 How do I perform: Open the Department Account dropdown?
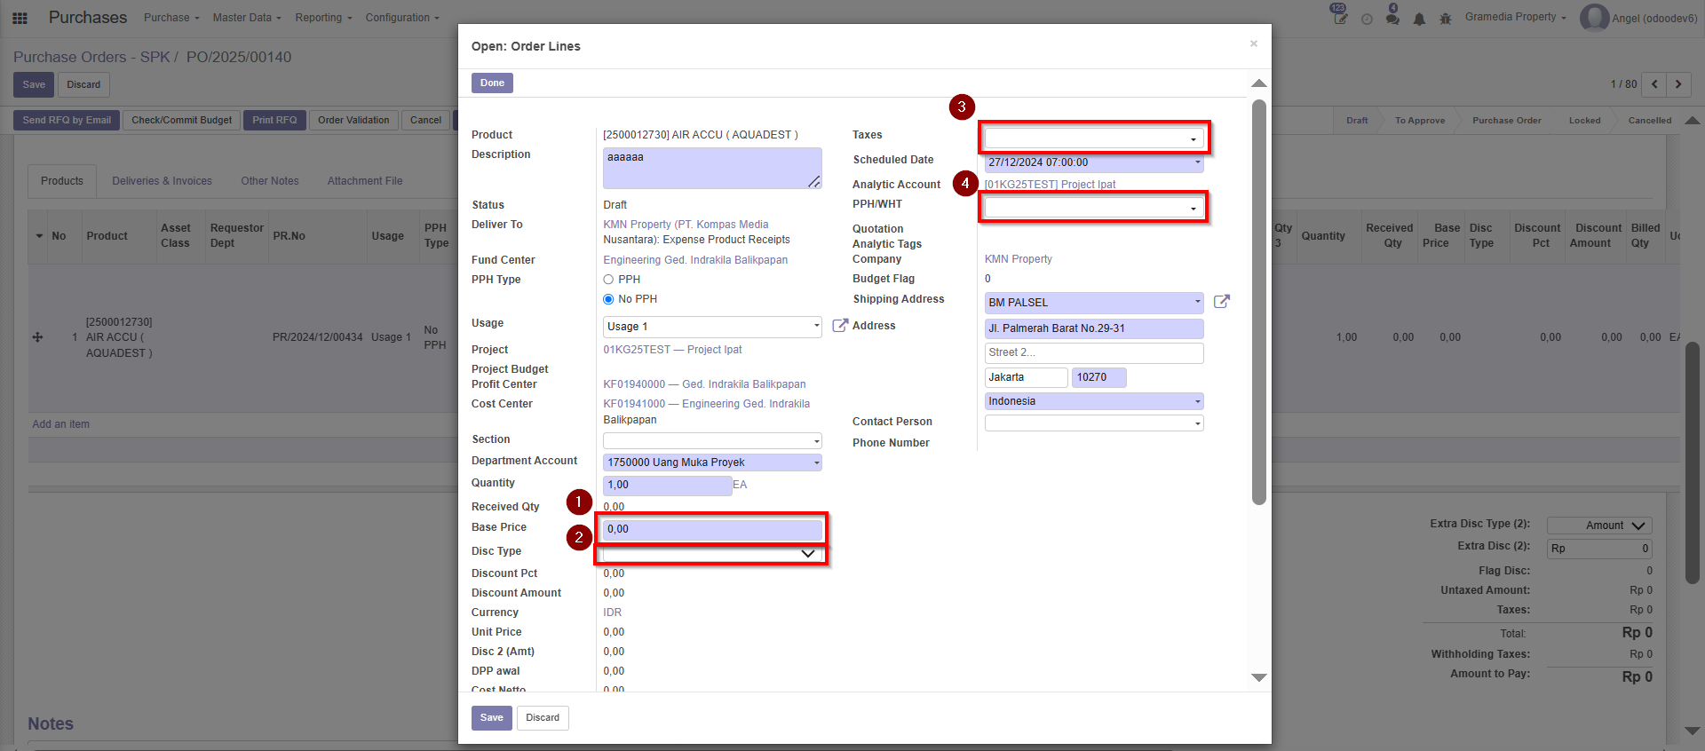pos(712,462)
